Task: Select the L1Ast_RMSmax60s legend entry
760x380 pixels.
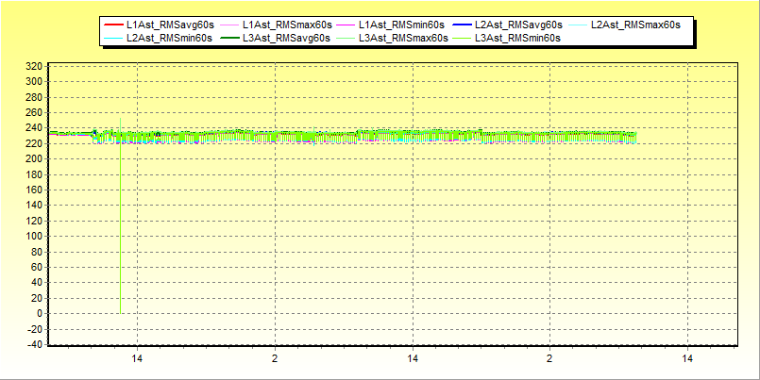Action: coord(287,25)
